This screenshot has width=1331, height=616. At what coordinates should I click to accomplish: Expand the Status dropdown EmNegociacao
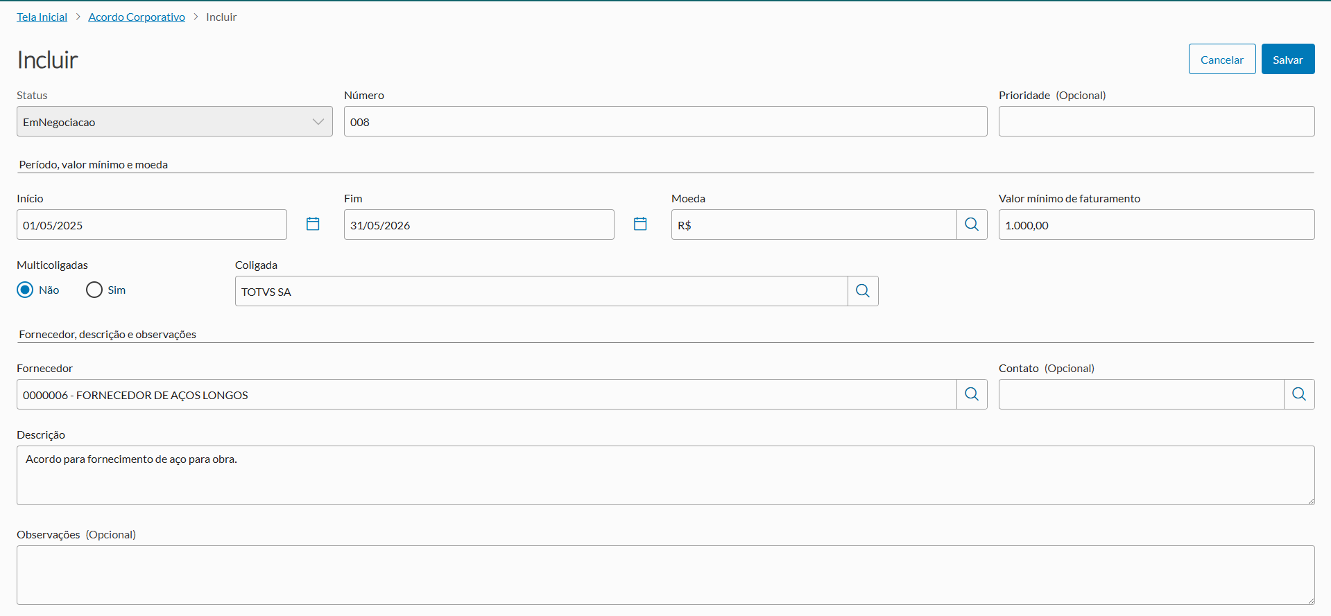click(x=174, y=122)
